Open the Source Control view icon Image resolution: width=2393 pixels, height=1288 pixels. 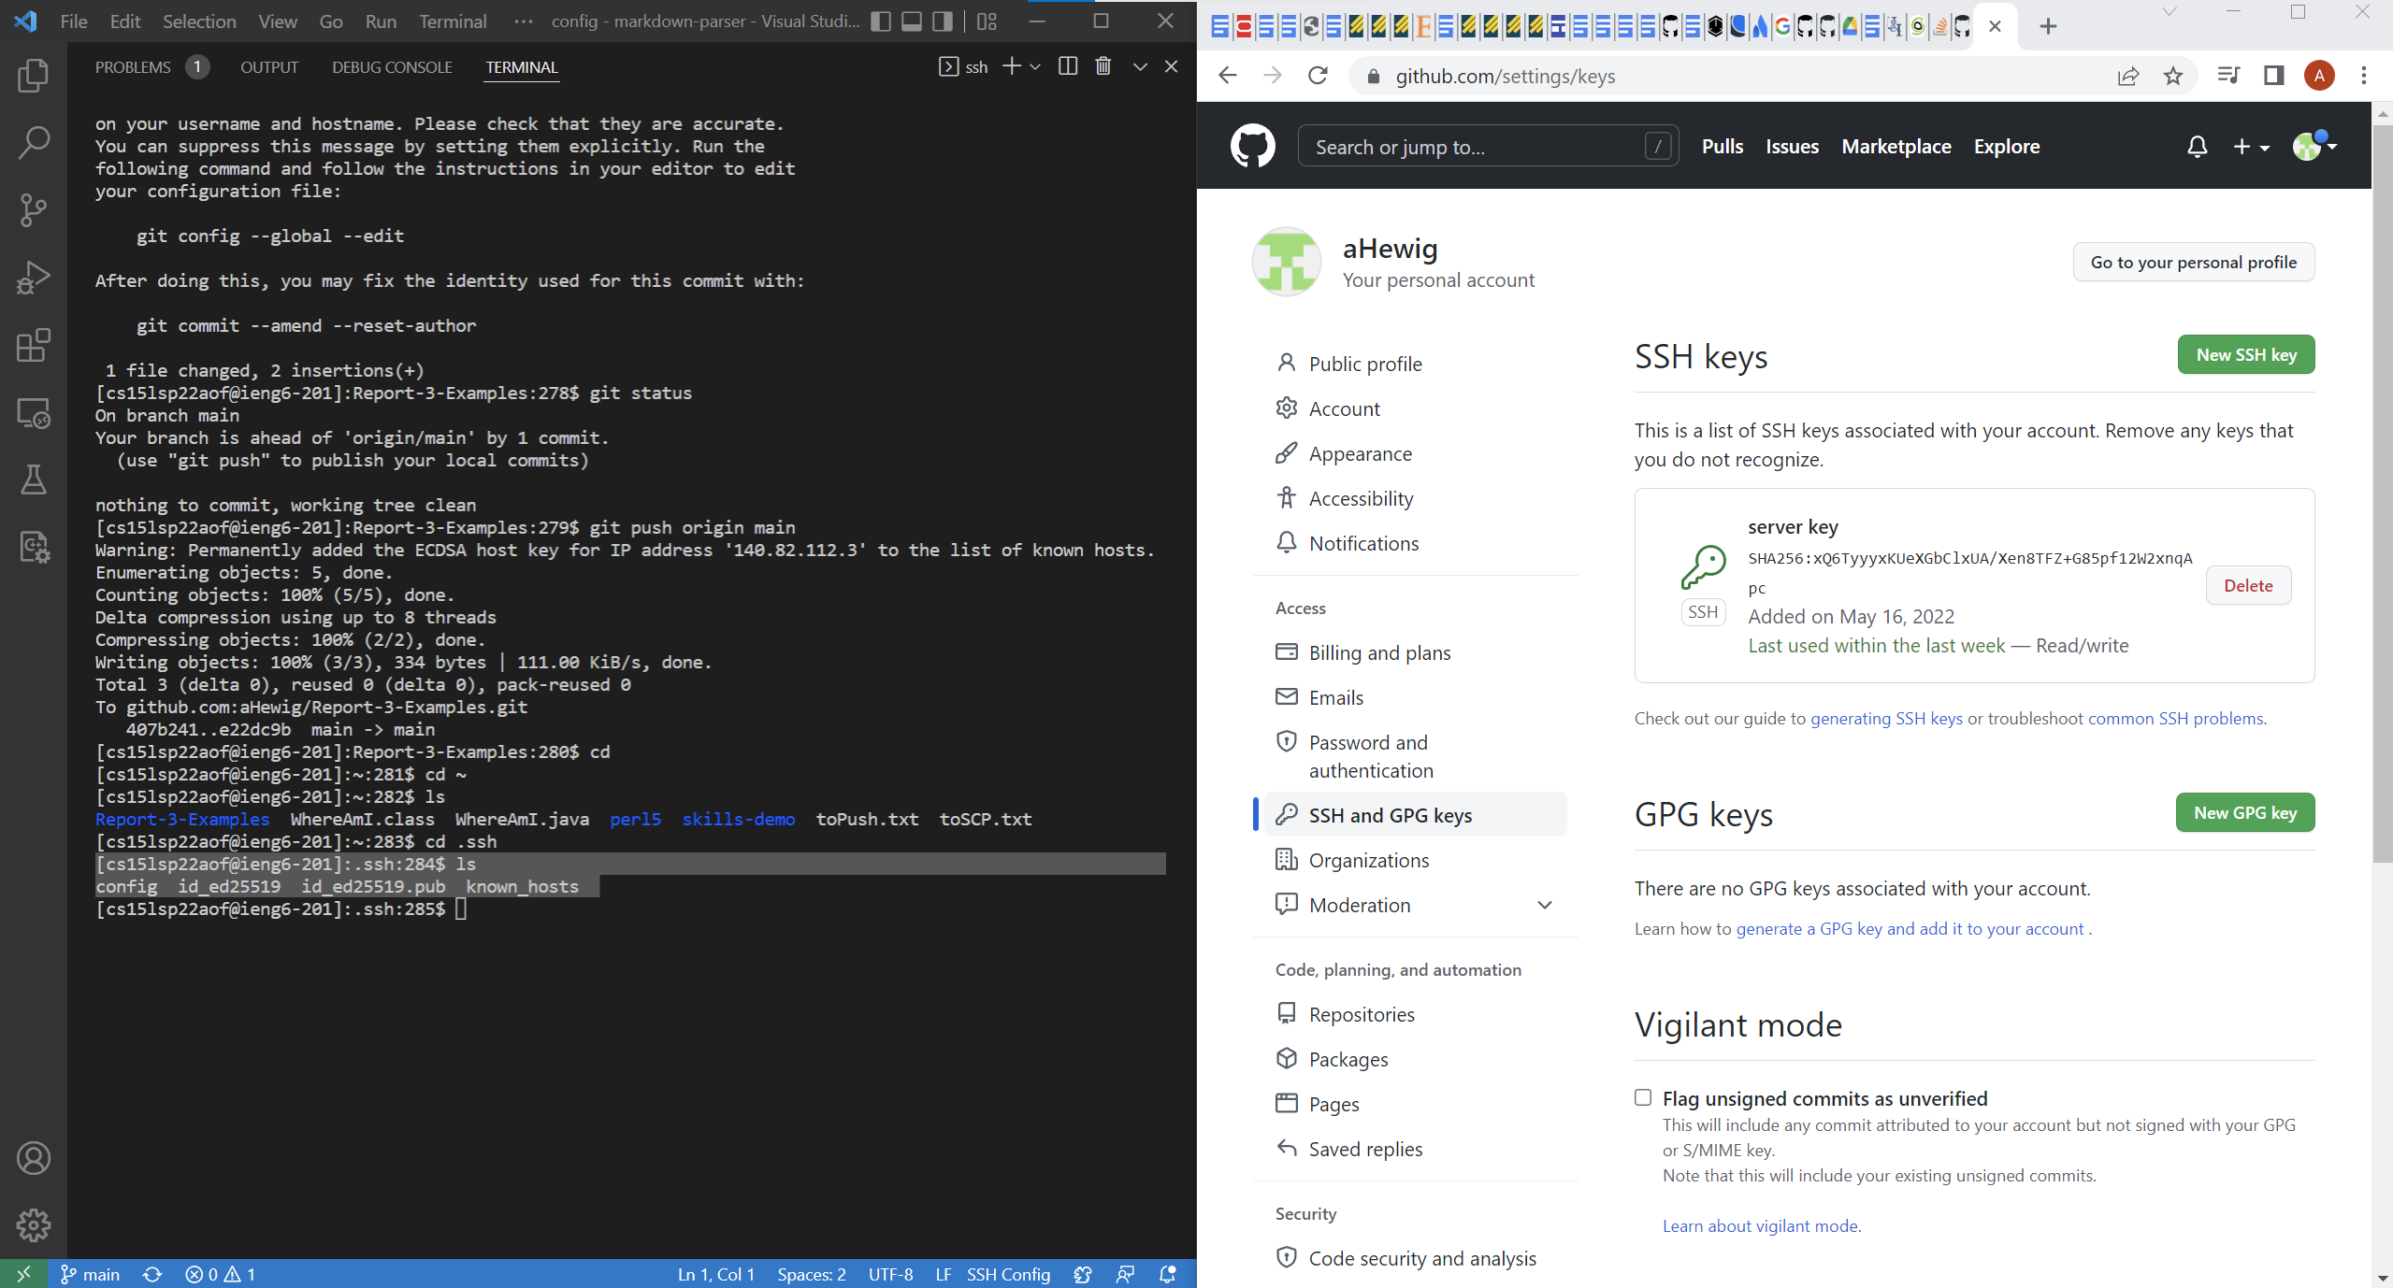click(x=34, y=210)
